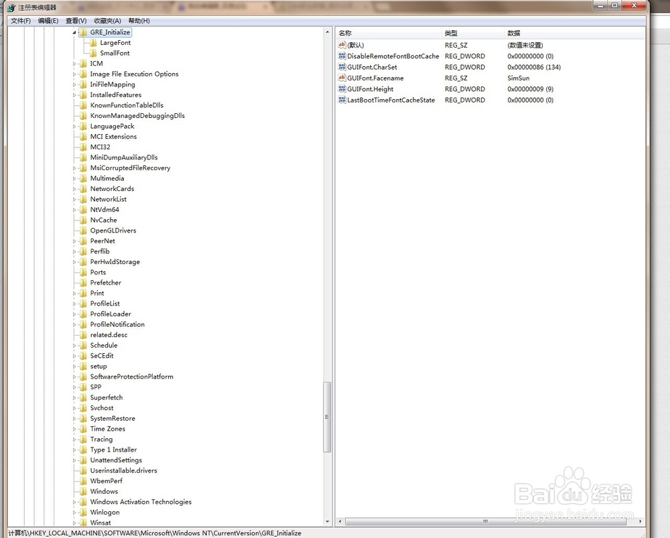The width and height of the screenshot is (670, 538).
Task: Select the UnattendSettings tree item
Action: click(116, 460)
